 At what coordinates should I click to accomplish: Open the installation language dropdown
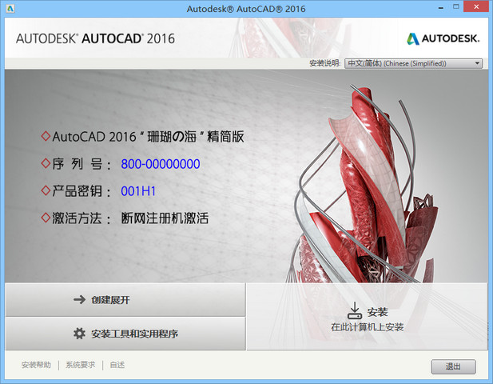coord(413,63)
